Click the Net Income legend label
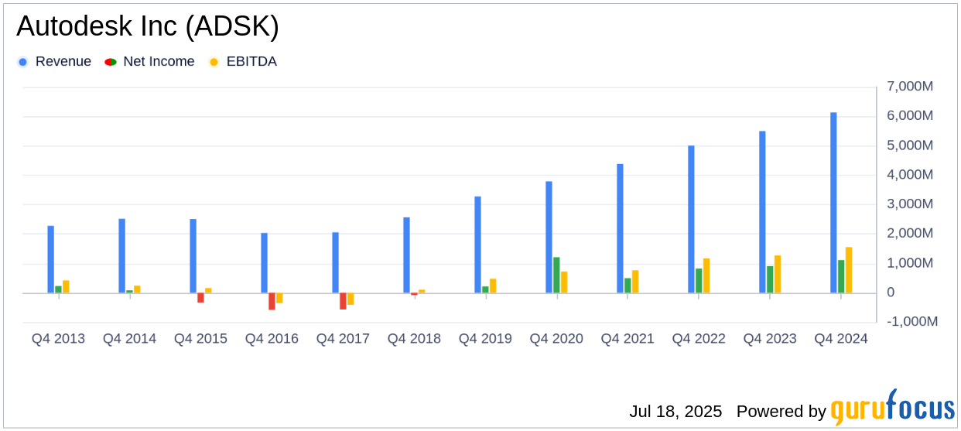 159,62
